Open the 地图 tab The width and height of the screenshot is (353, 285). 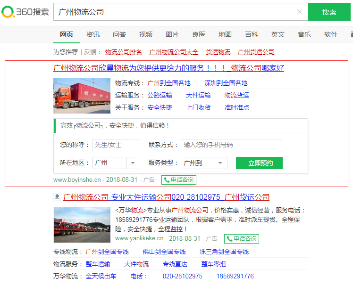click(x=225, y=34)
